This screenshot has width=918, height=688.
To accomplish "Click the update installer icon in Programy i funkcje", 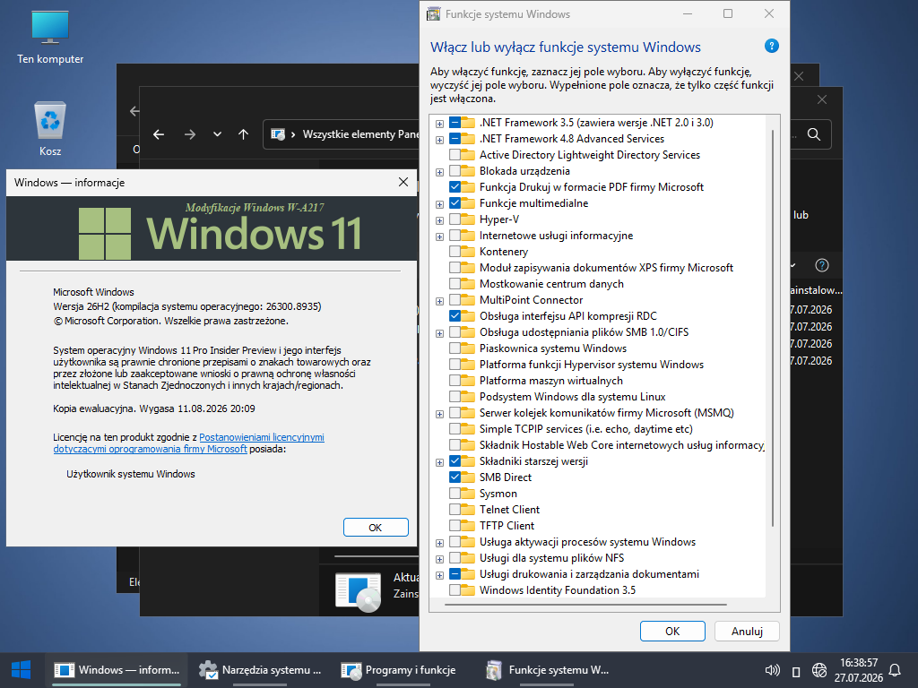I will (358, 592).
